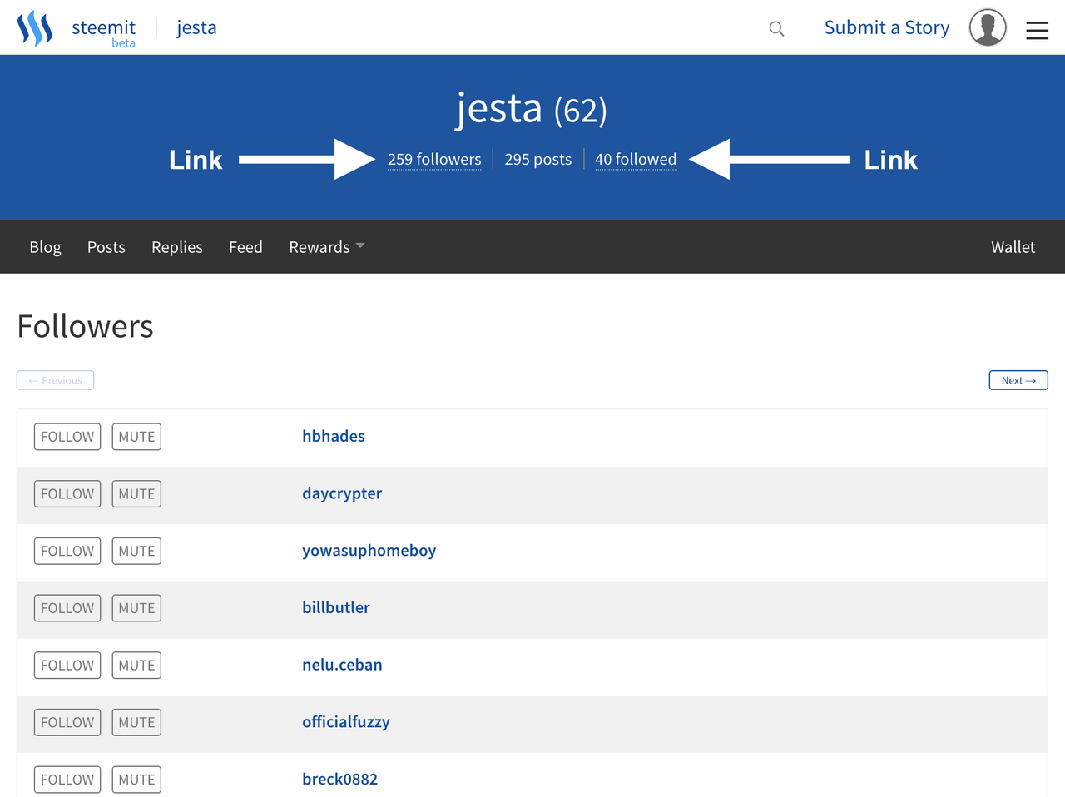Viewport: 1065px width, 797px height.
Task: Mute user yowasuphomeboy
Action: tap(136, 551)
